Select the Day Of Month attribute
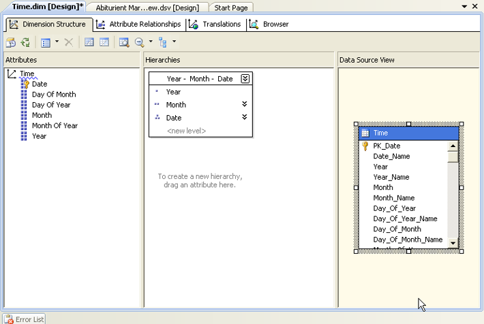Viewport: 484px width, 324px height. [x=54, y=95]
